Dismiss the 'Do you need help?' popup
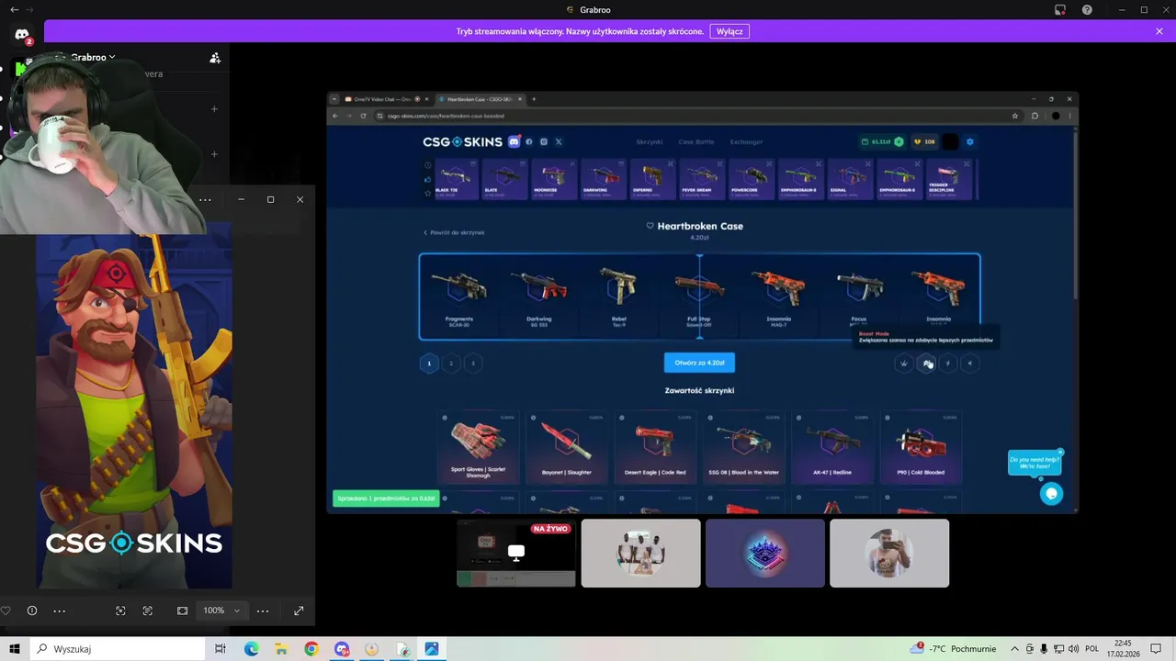Screen dimensions: 1176x661 pyautogui.click(x=1060, y=452)
